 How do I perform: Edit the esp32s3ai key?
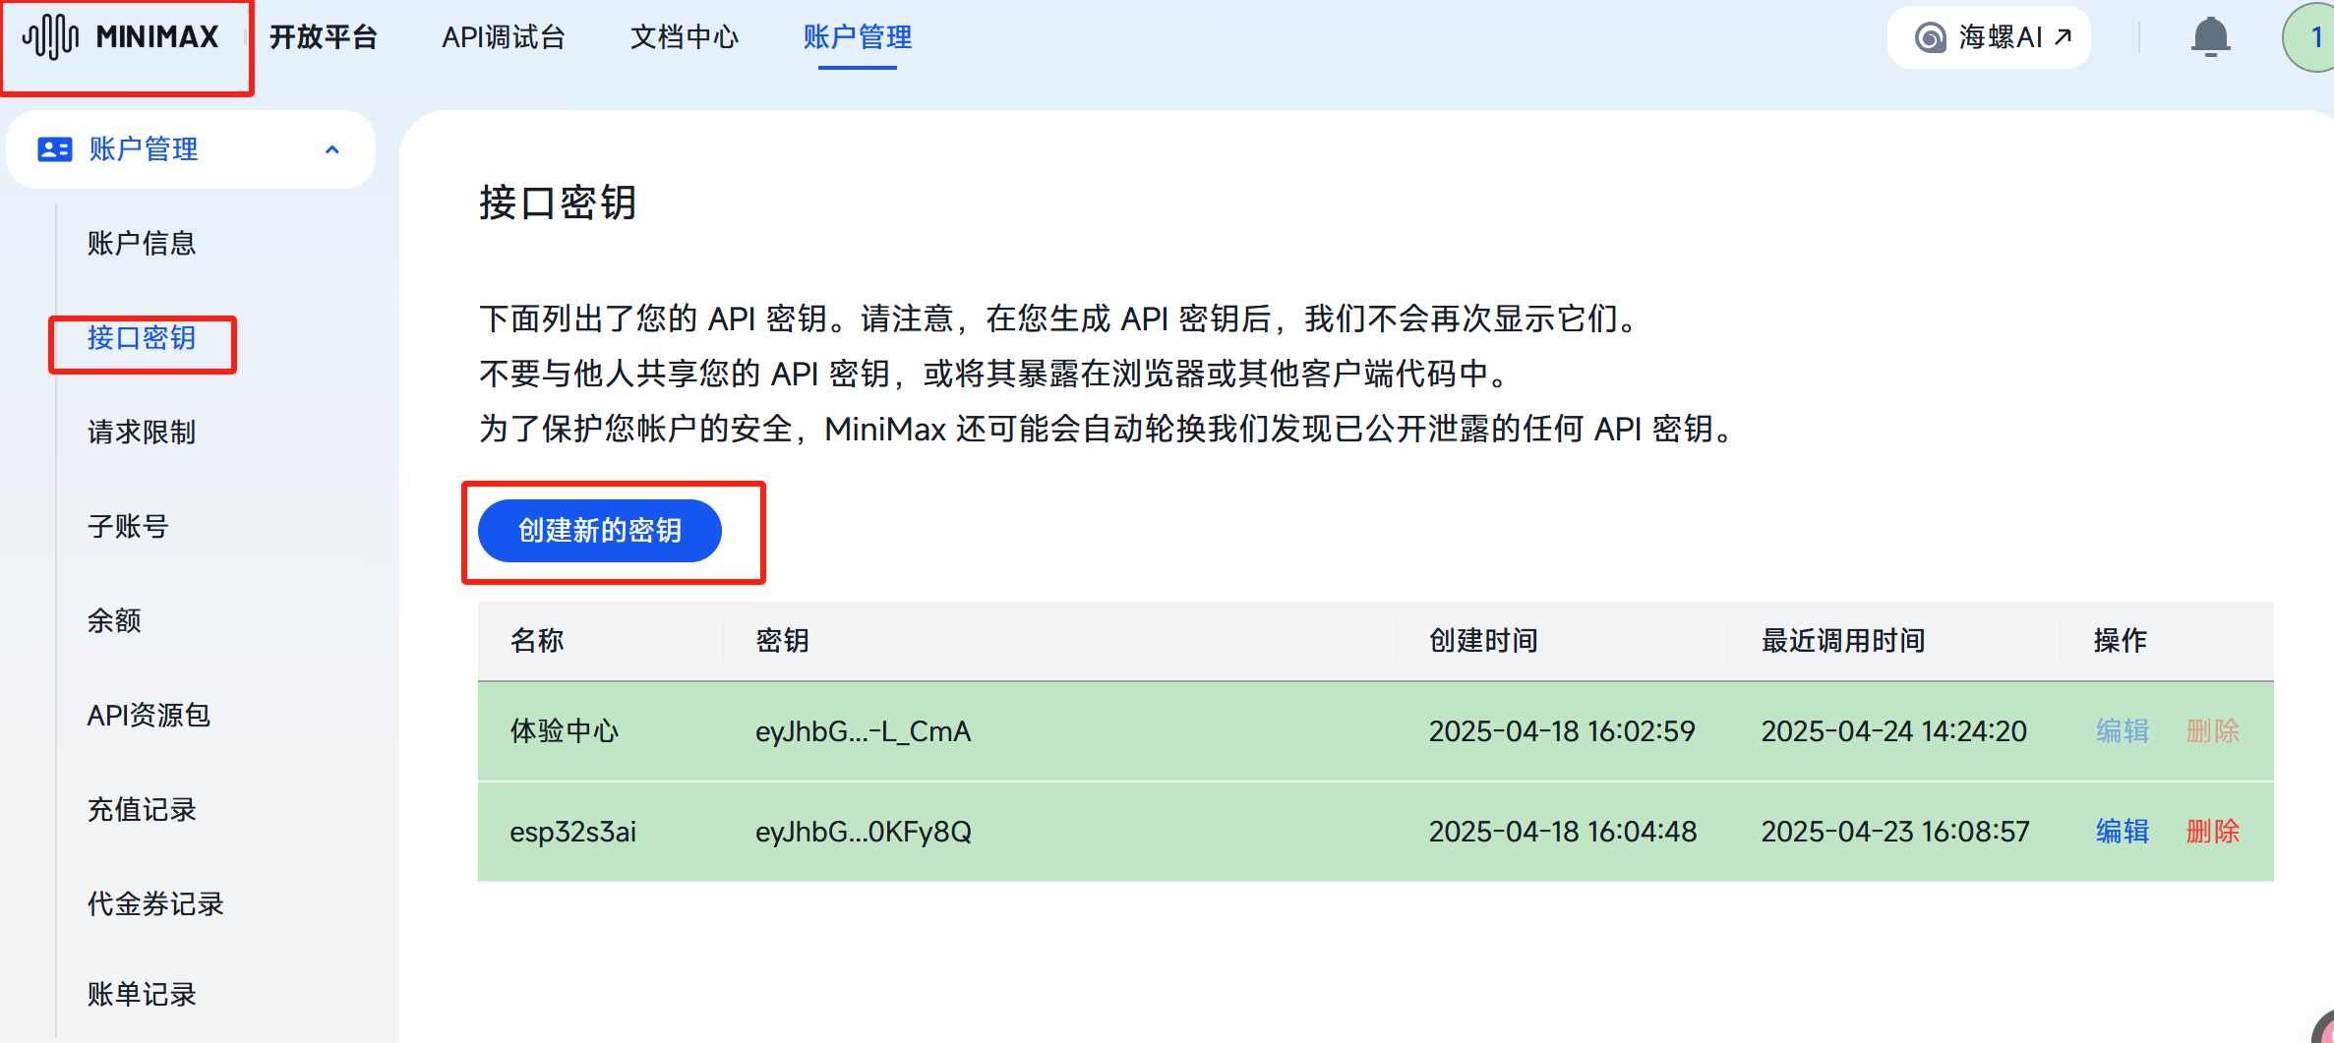tap(2122, 832)
